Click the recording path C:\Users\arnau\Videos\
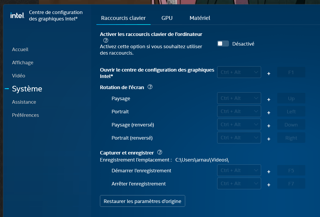 click(x=202, y=160)
